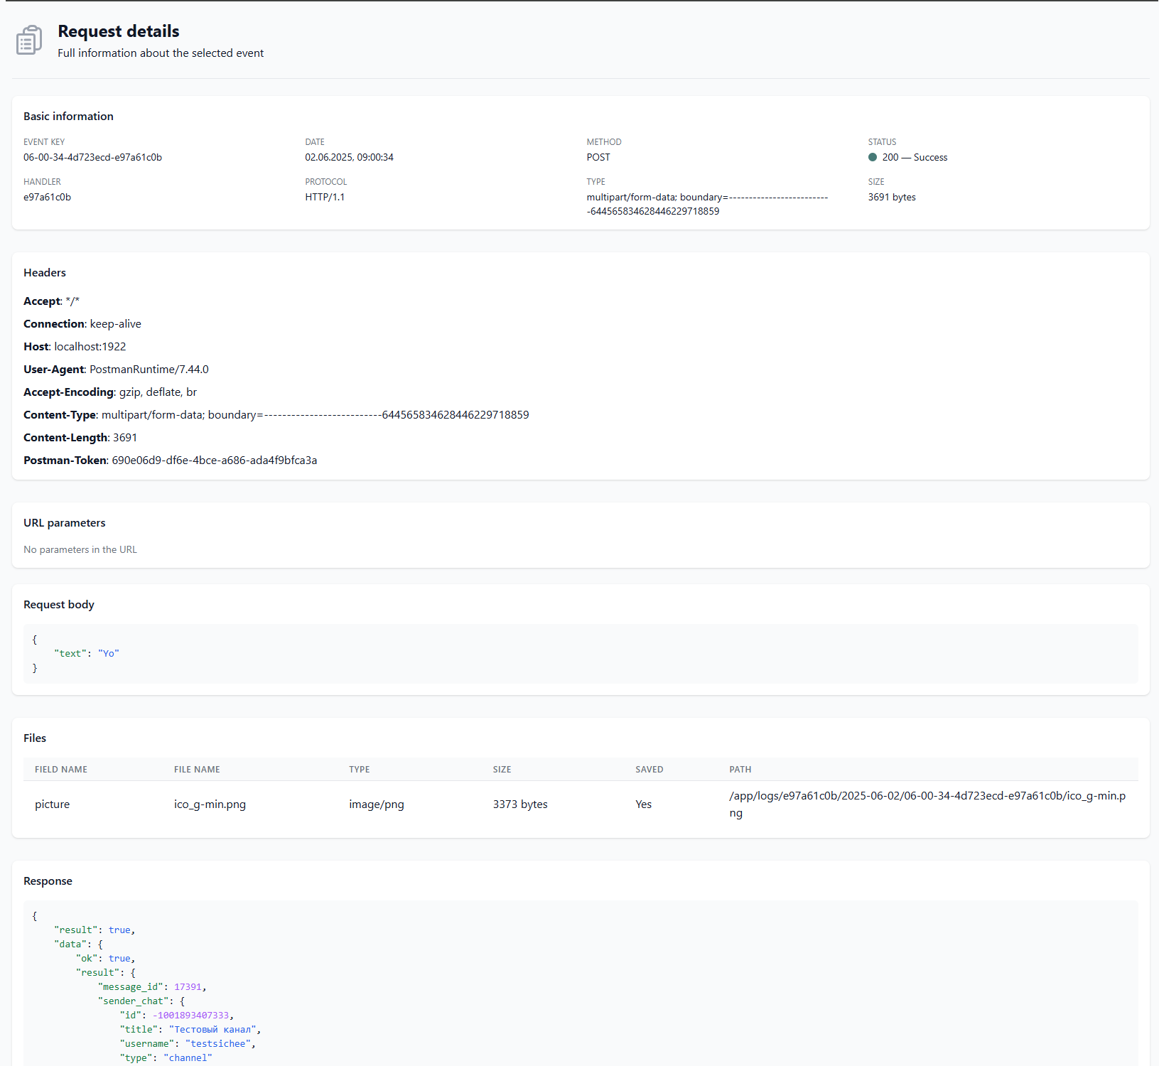Click the URL parameters section title
This screenshot has height=1066, width=1159.
pos(65,523)
